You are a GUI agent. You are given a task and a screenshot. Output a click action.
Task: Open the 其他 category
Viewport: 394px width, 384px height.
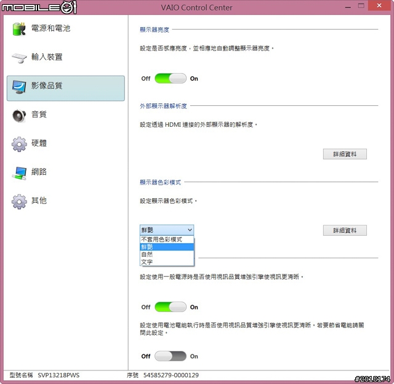[66, 201]
